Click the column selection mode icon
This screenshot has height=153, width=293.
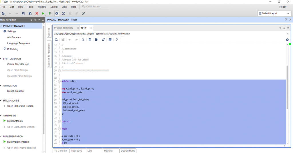[x=110, y=39]
